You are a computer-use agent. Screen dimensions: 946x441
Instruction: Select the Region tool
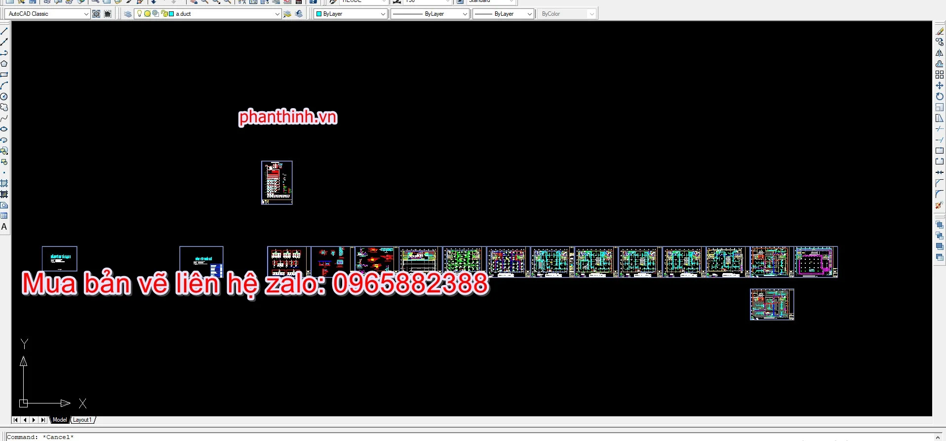click(x=4, y=205)
